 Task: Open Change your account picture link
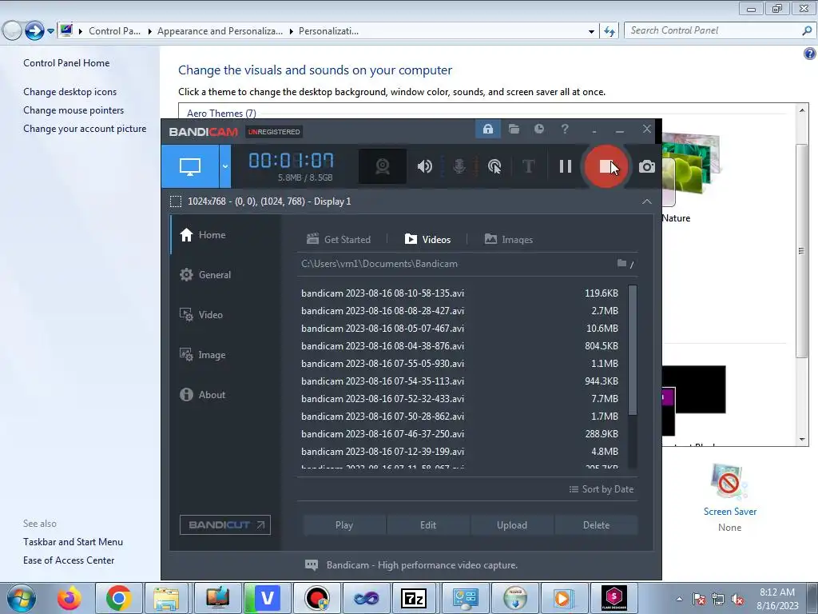85,129
